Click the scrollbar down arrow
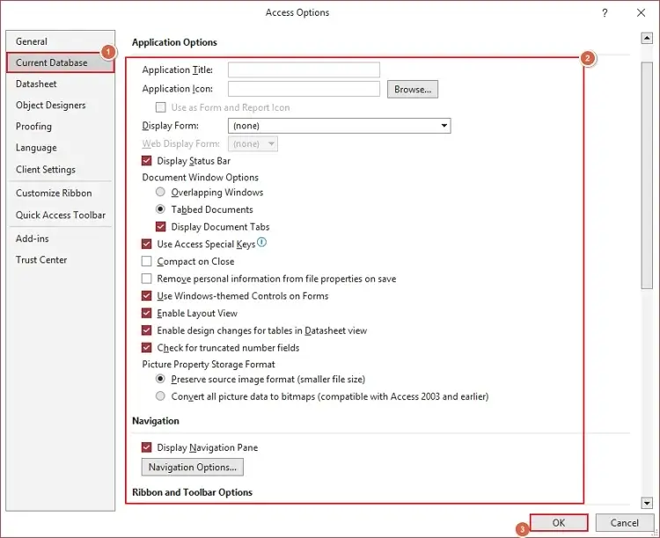Viewport: 660px width, 538px height. 647,503
